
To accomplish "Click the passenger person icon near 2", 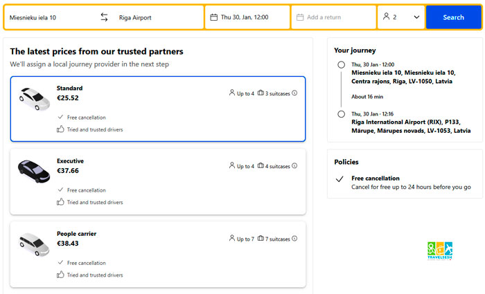I will [387, 17].
